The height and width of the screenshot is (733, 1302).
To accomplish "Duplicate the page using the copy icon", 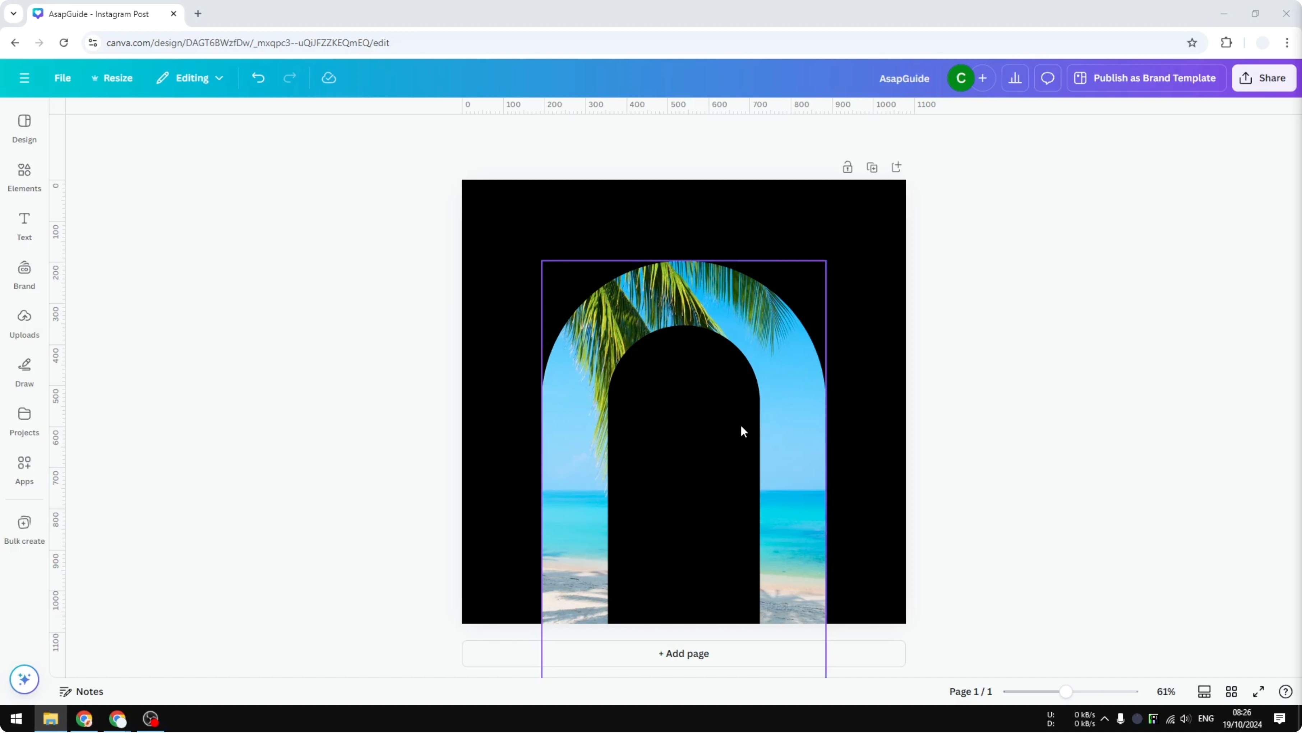I will click(x=872, y=167).
